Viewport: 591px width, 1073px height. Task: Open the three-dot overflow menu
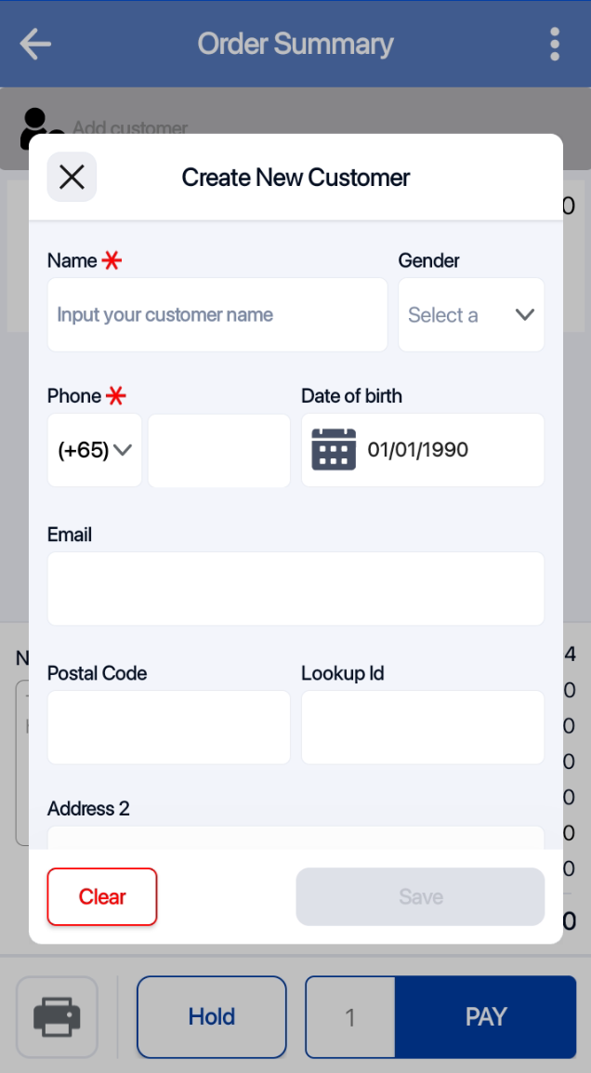coord(555,44)
